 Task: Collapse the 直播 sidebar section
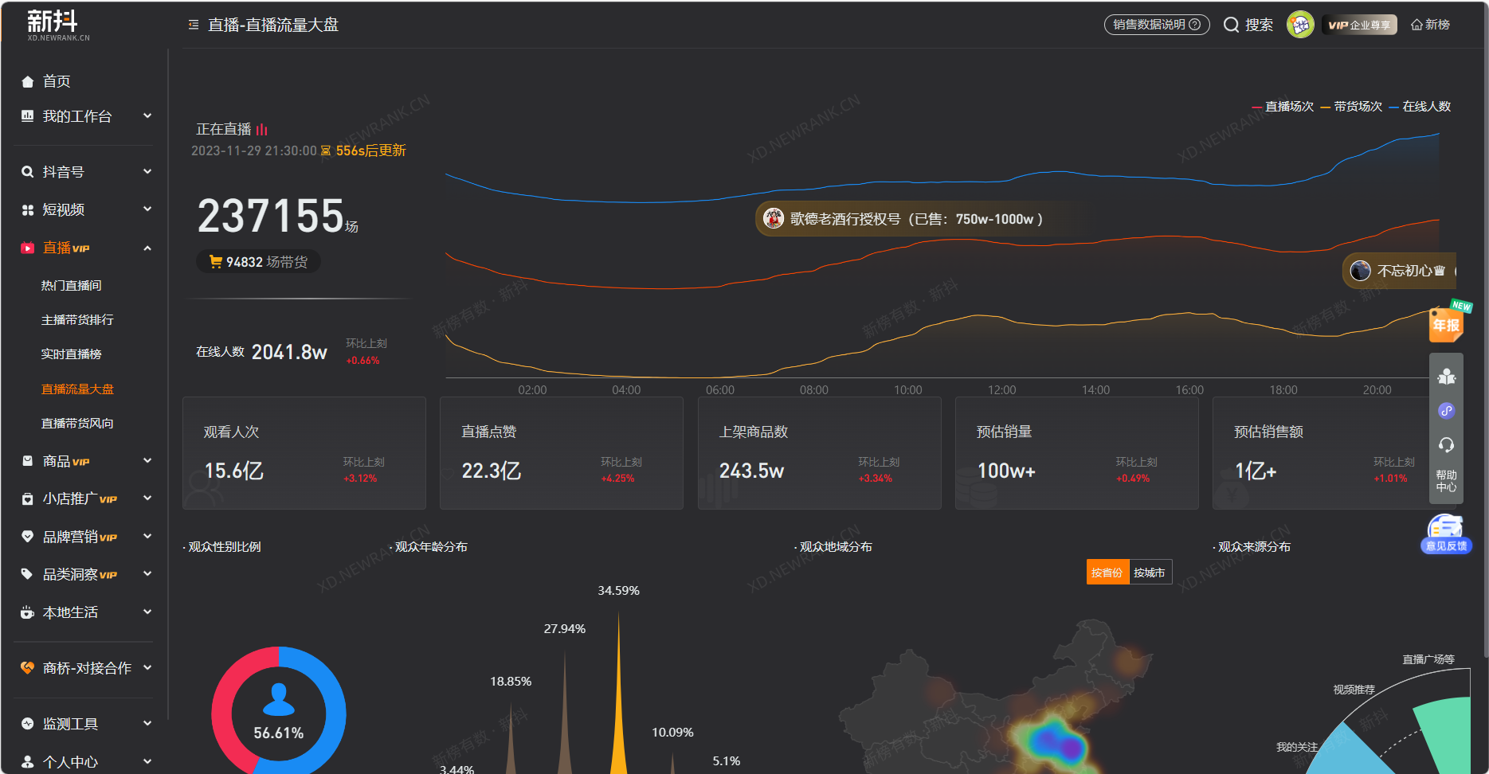[86, 248]
